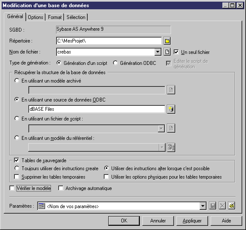Click the folder browse icon beside Répertoire
The height and width of the screenshot is (230, 246).
tap(167, 41)
